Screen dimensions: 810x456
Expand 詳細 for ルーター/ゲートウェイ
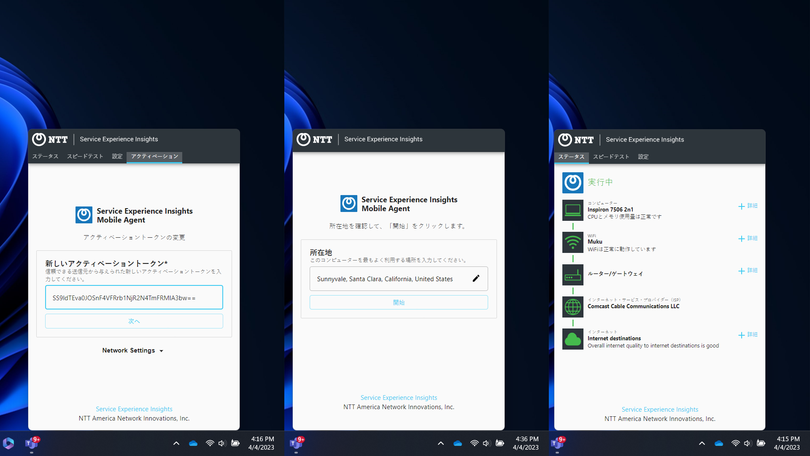[x=748, y=271]
